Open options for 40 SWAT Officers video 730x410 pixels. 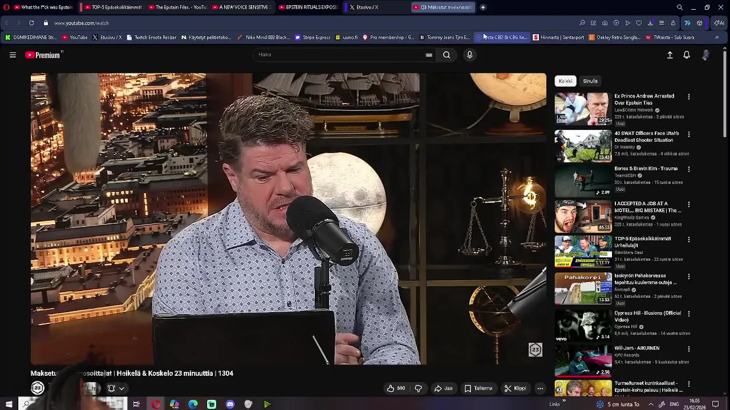[688, 134]
